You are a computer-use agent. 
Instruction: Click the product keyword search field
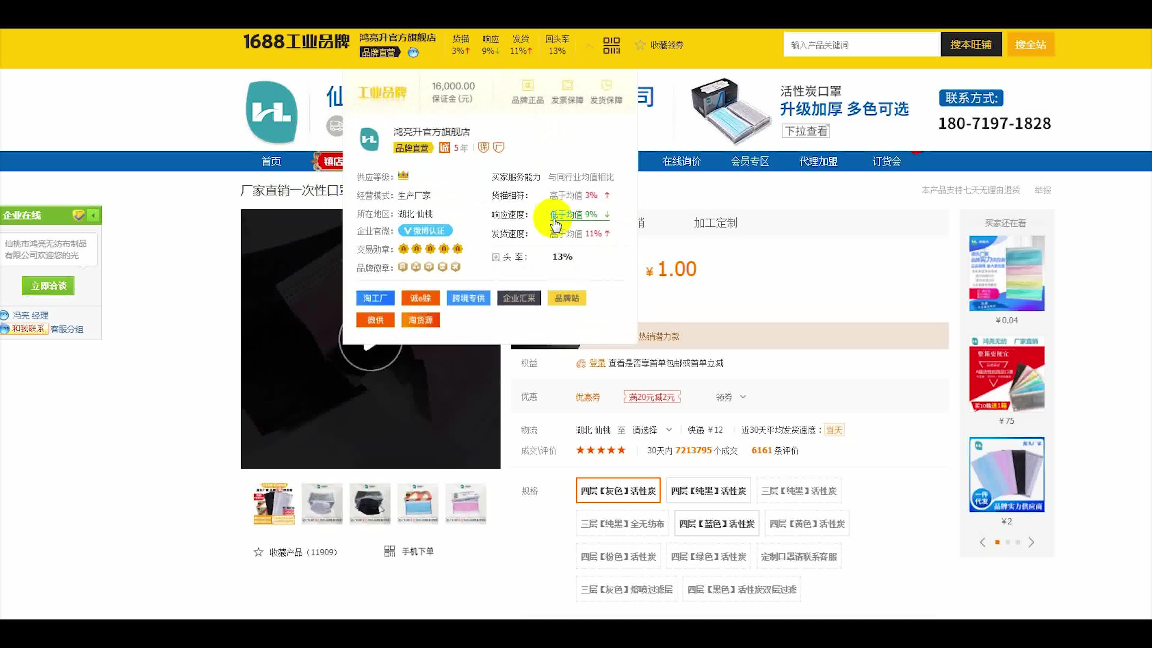tap(862, 45)
